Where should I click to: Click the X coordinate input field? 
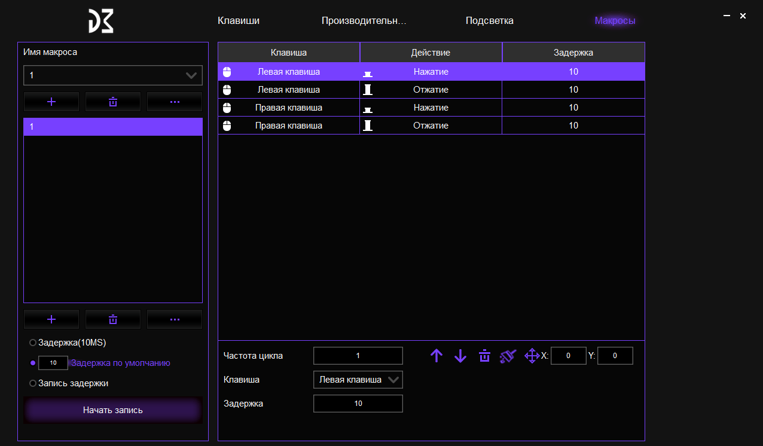568,356
